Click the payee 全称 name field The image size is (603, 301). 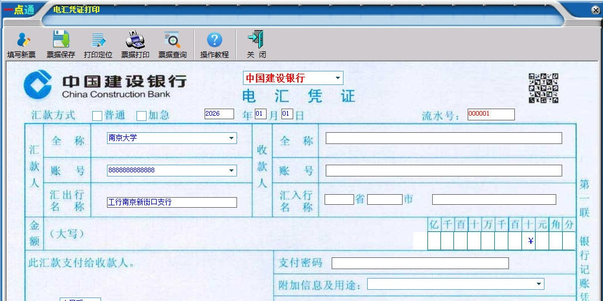point(444,138)
